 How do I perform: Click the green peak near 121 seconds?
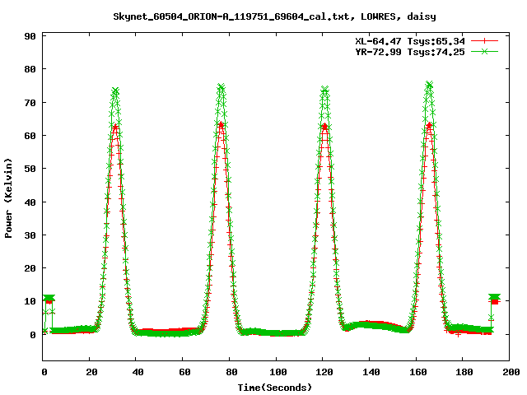324,89
